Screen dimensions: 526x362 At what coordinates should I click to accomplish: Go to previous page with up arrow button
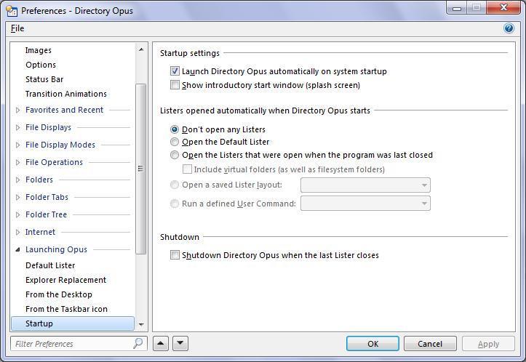pos(161,343)
